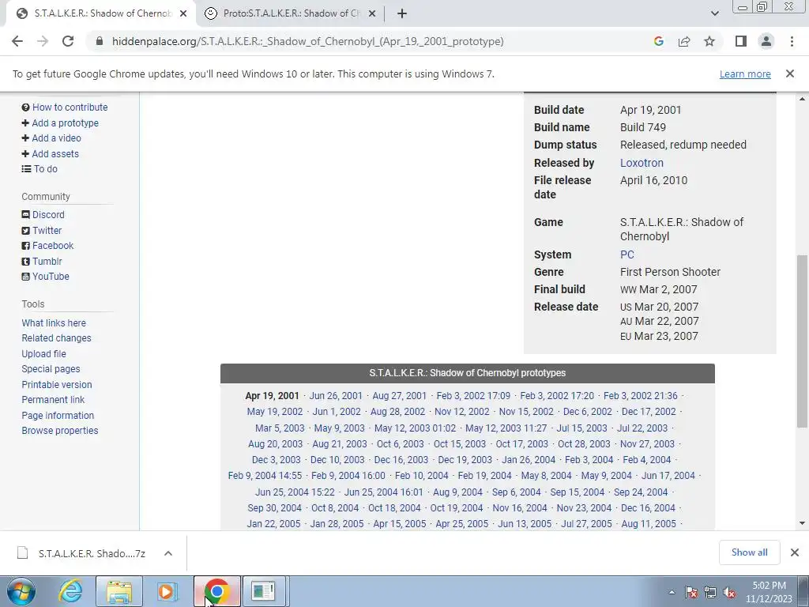Open the muted volume tray icon
Image resolution: width=809 pixels, height=607 pixels.
click(729, 593)
